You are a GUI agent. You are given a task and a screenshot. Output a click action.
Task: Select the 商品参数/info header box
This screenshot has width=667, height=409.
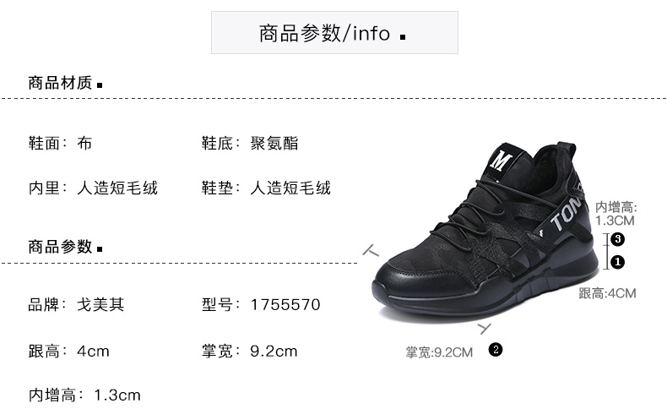335,32
